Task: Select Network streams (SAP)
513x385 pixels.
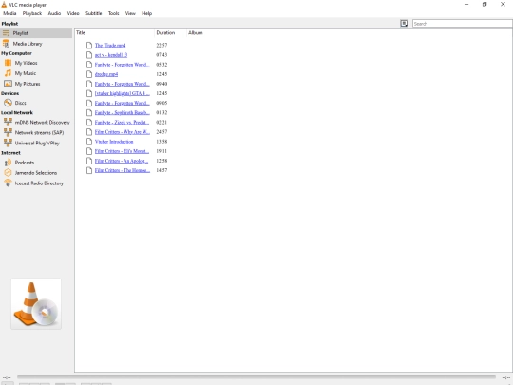Action: tap(36, 132)
